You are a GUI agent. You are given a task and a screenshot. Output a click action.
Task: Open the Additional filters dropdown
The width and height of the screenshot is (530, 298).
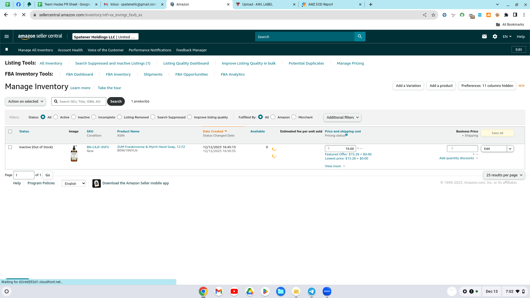coord(342,117)
